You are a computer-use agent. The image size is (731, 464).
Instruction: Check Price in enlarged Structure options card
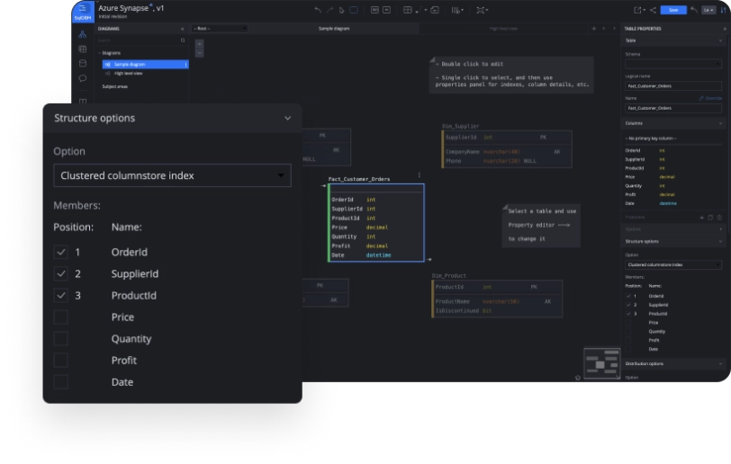click(x=60, y=317)
